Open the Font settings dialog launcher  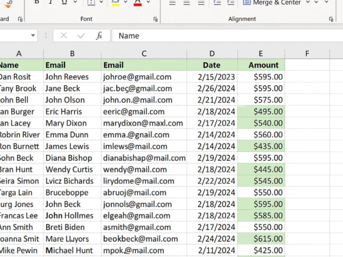(x=155, y=20)
